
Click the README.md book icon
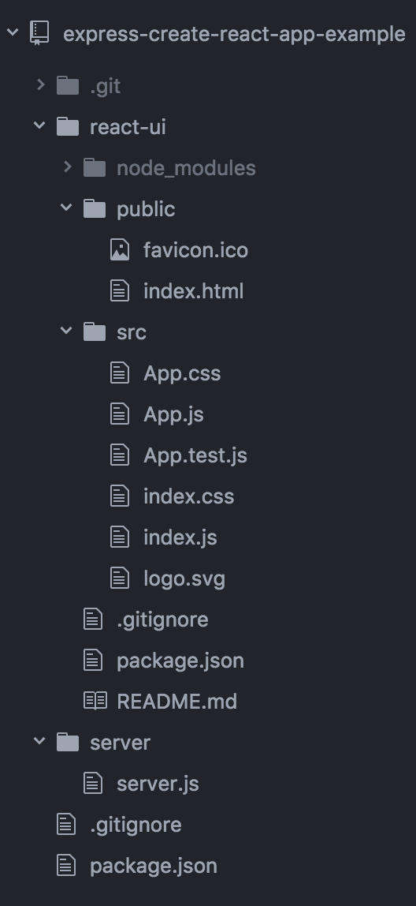click(95, 701)
